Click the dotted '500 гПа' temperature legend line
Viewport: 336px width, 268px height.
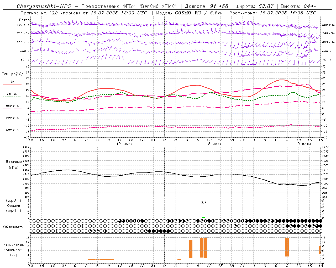click(x=12, y=133)
